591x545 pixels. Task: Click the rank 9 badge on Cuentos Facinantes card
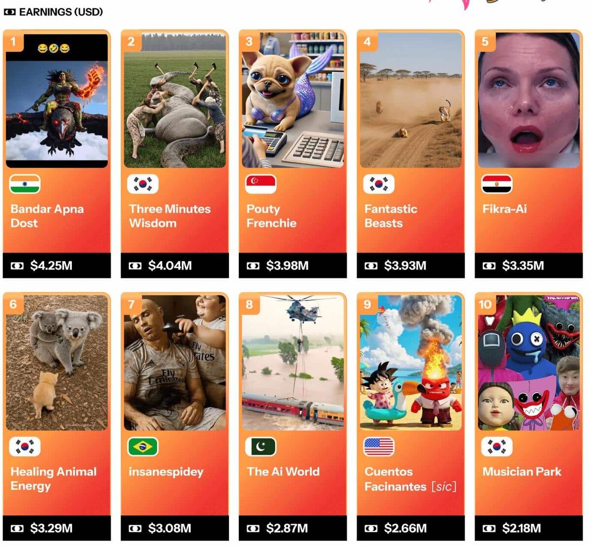coord(367,305)
